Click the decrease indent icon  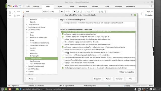click(102, 12)
